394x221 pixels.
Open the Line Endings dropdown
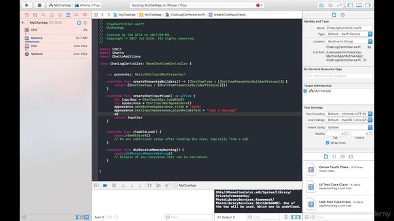pyautogui.click(x=349, y=120)
